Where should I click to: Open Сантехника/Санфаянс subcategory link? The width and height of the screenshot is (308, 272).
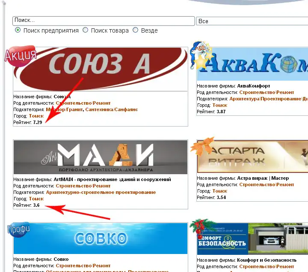pyautogui.click(x=112, y=109)
